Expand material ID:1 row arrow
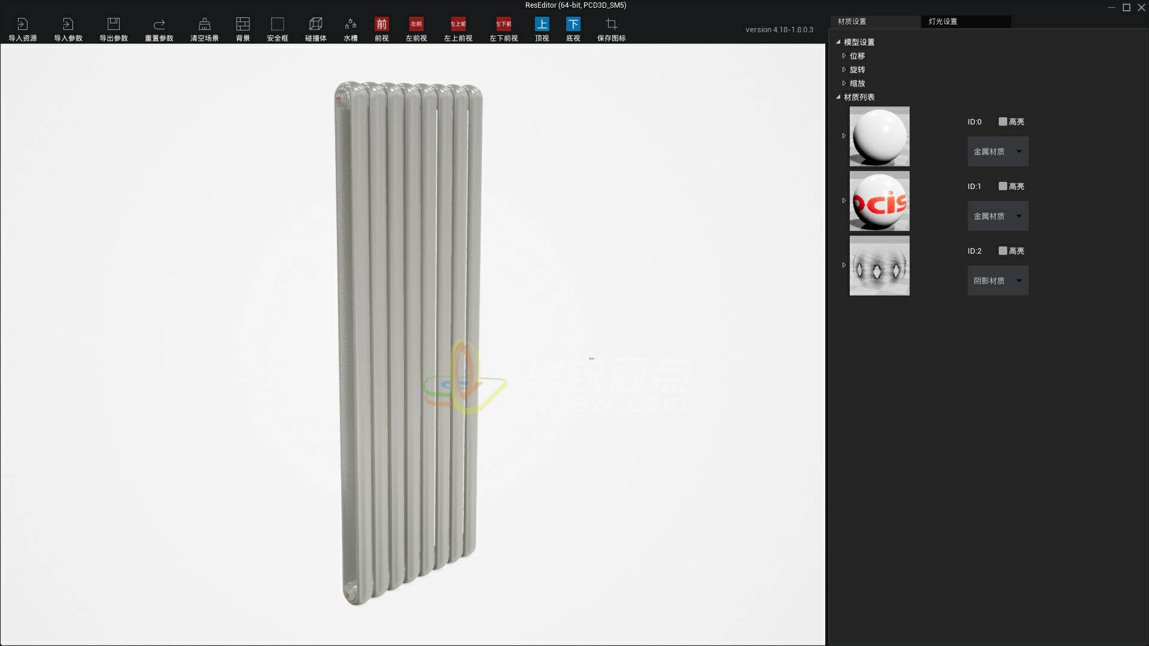The height and width of the screenshot is (646, 1149). [x=844, y=201]
